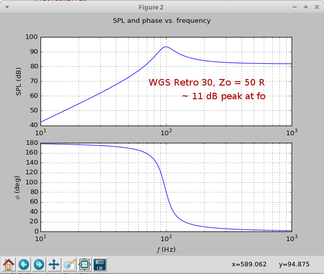Maximize the Figure 2 window

(x=306, y=7)
